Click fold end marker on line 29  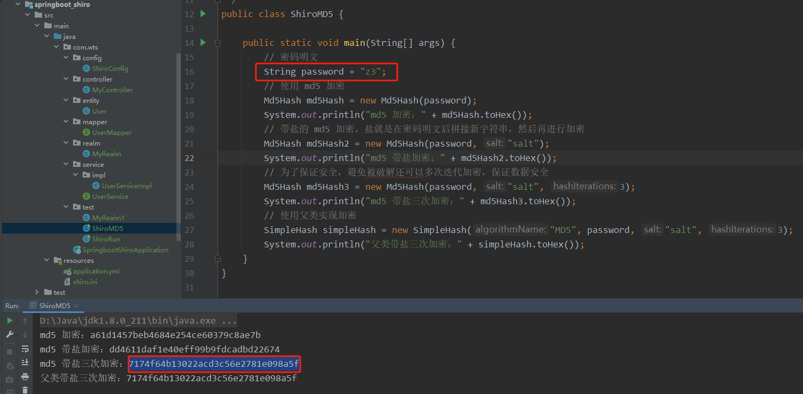tap(218, 258)
